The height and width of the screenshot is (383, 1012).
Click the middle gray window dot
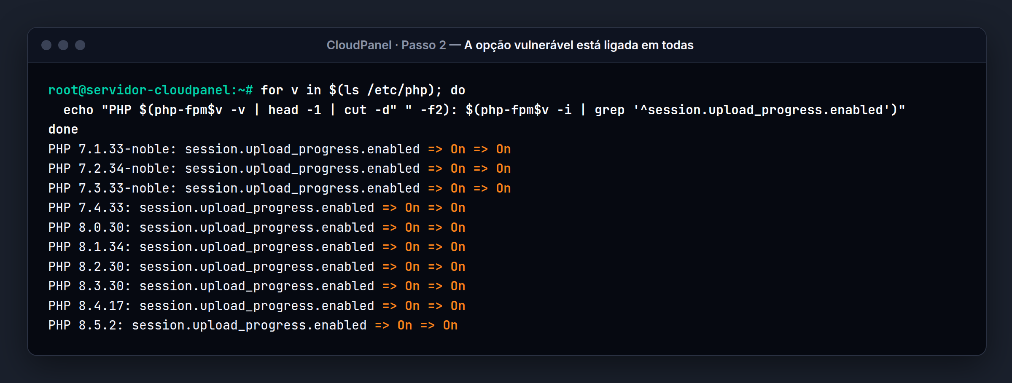tap(63, 45)
